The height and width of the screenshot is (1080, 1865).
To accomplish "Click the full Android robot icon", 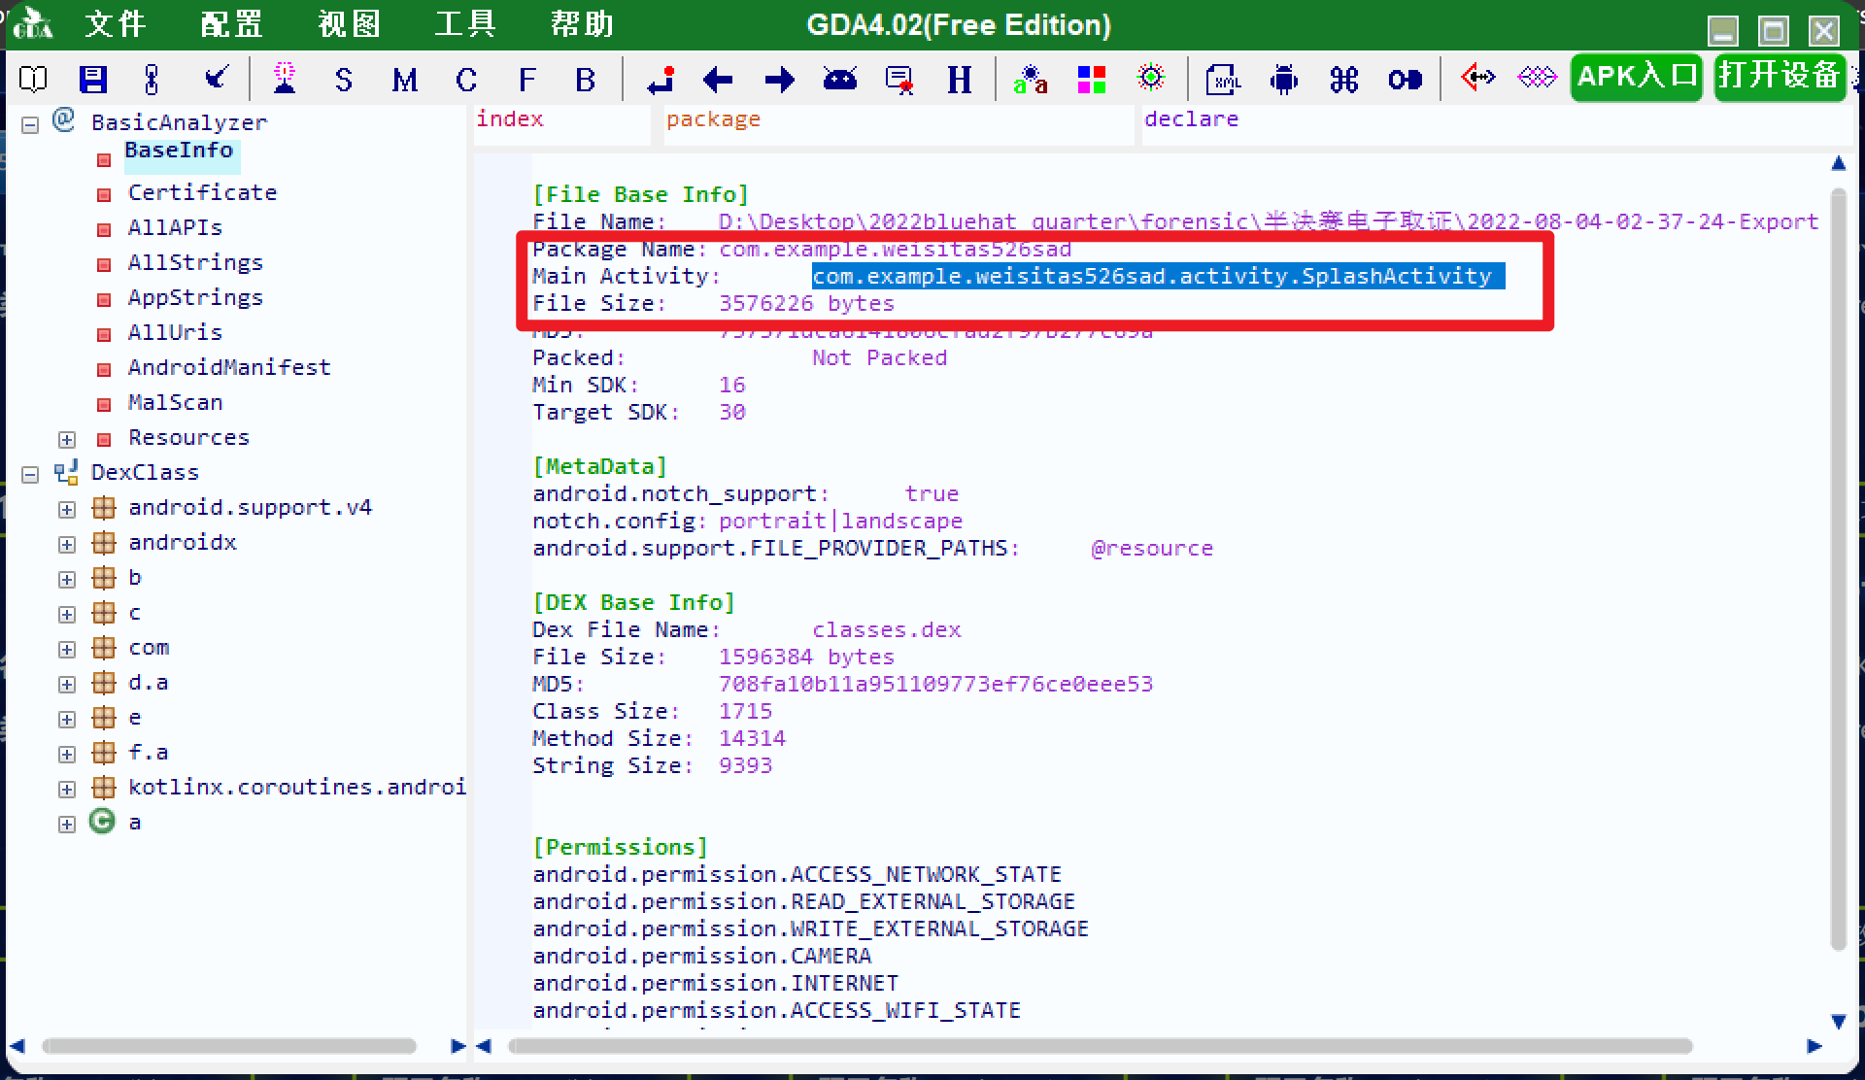I will click(x=1284, y=80).
